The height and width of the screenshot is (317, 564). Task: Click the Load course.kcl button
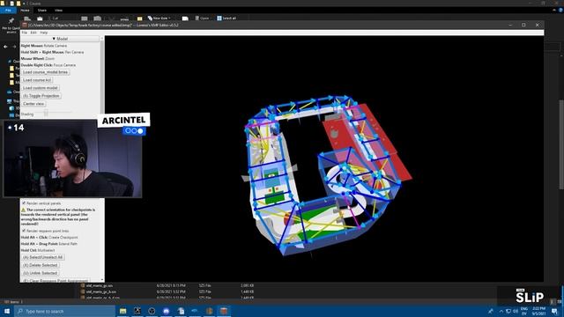(37, 80)
